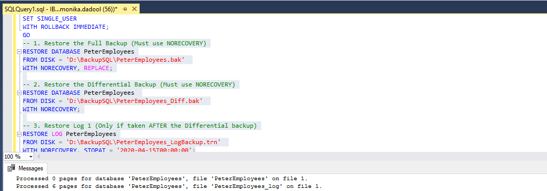Place cursor on the 'GO' statement
Viewport: 547px width, 191px height.
tap(26, 35)
